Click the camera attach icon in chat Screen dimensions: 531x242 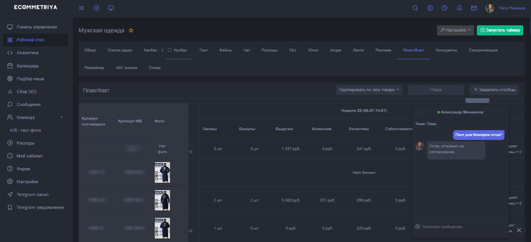point(418,226)
